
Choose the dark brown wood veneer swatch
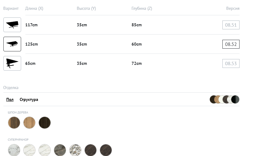[x=45, y=123]
